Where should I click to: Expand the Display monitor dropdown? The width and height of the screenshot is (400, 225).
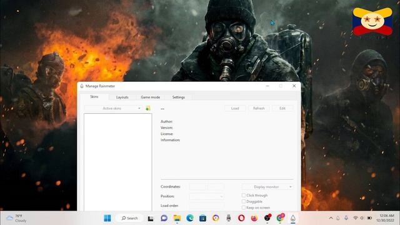[267, 187]
